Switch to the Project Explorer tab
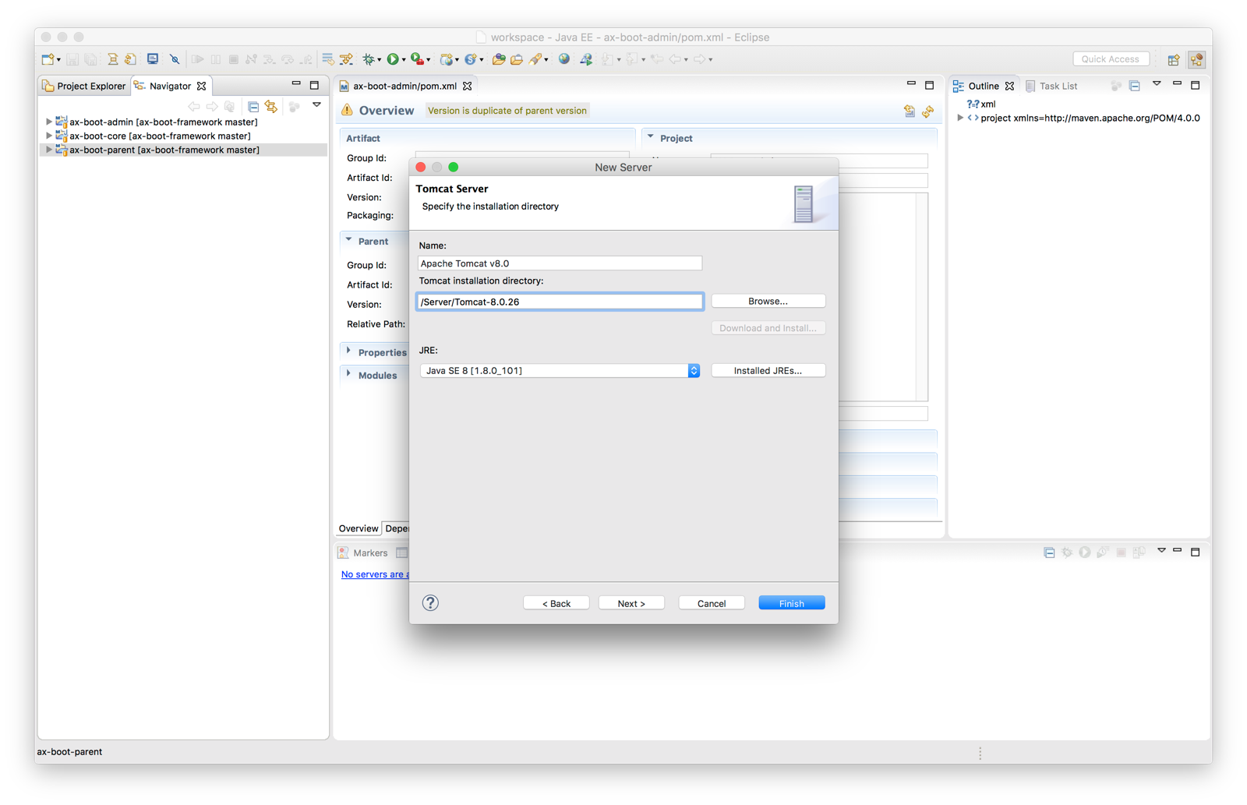This screenshot has width=1247, height=805. click(x=84, y=86)
